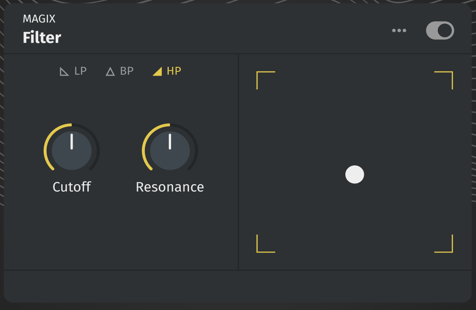476x310 pixels.
Task: Click the Filter title in header
Action: [x=42, y=37]
